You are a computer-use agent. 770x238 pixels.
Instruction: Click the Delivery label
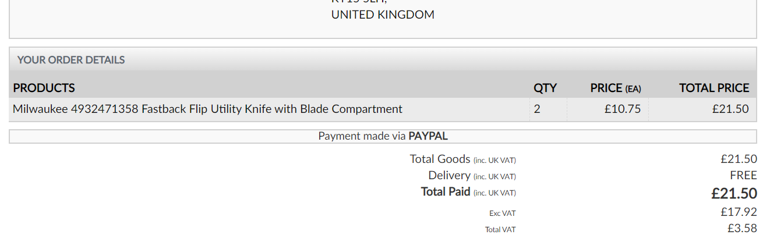449,175
